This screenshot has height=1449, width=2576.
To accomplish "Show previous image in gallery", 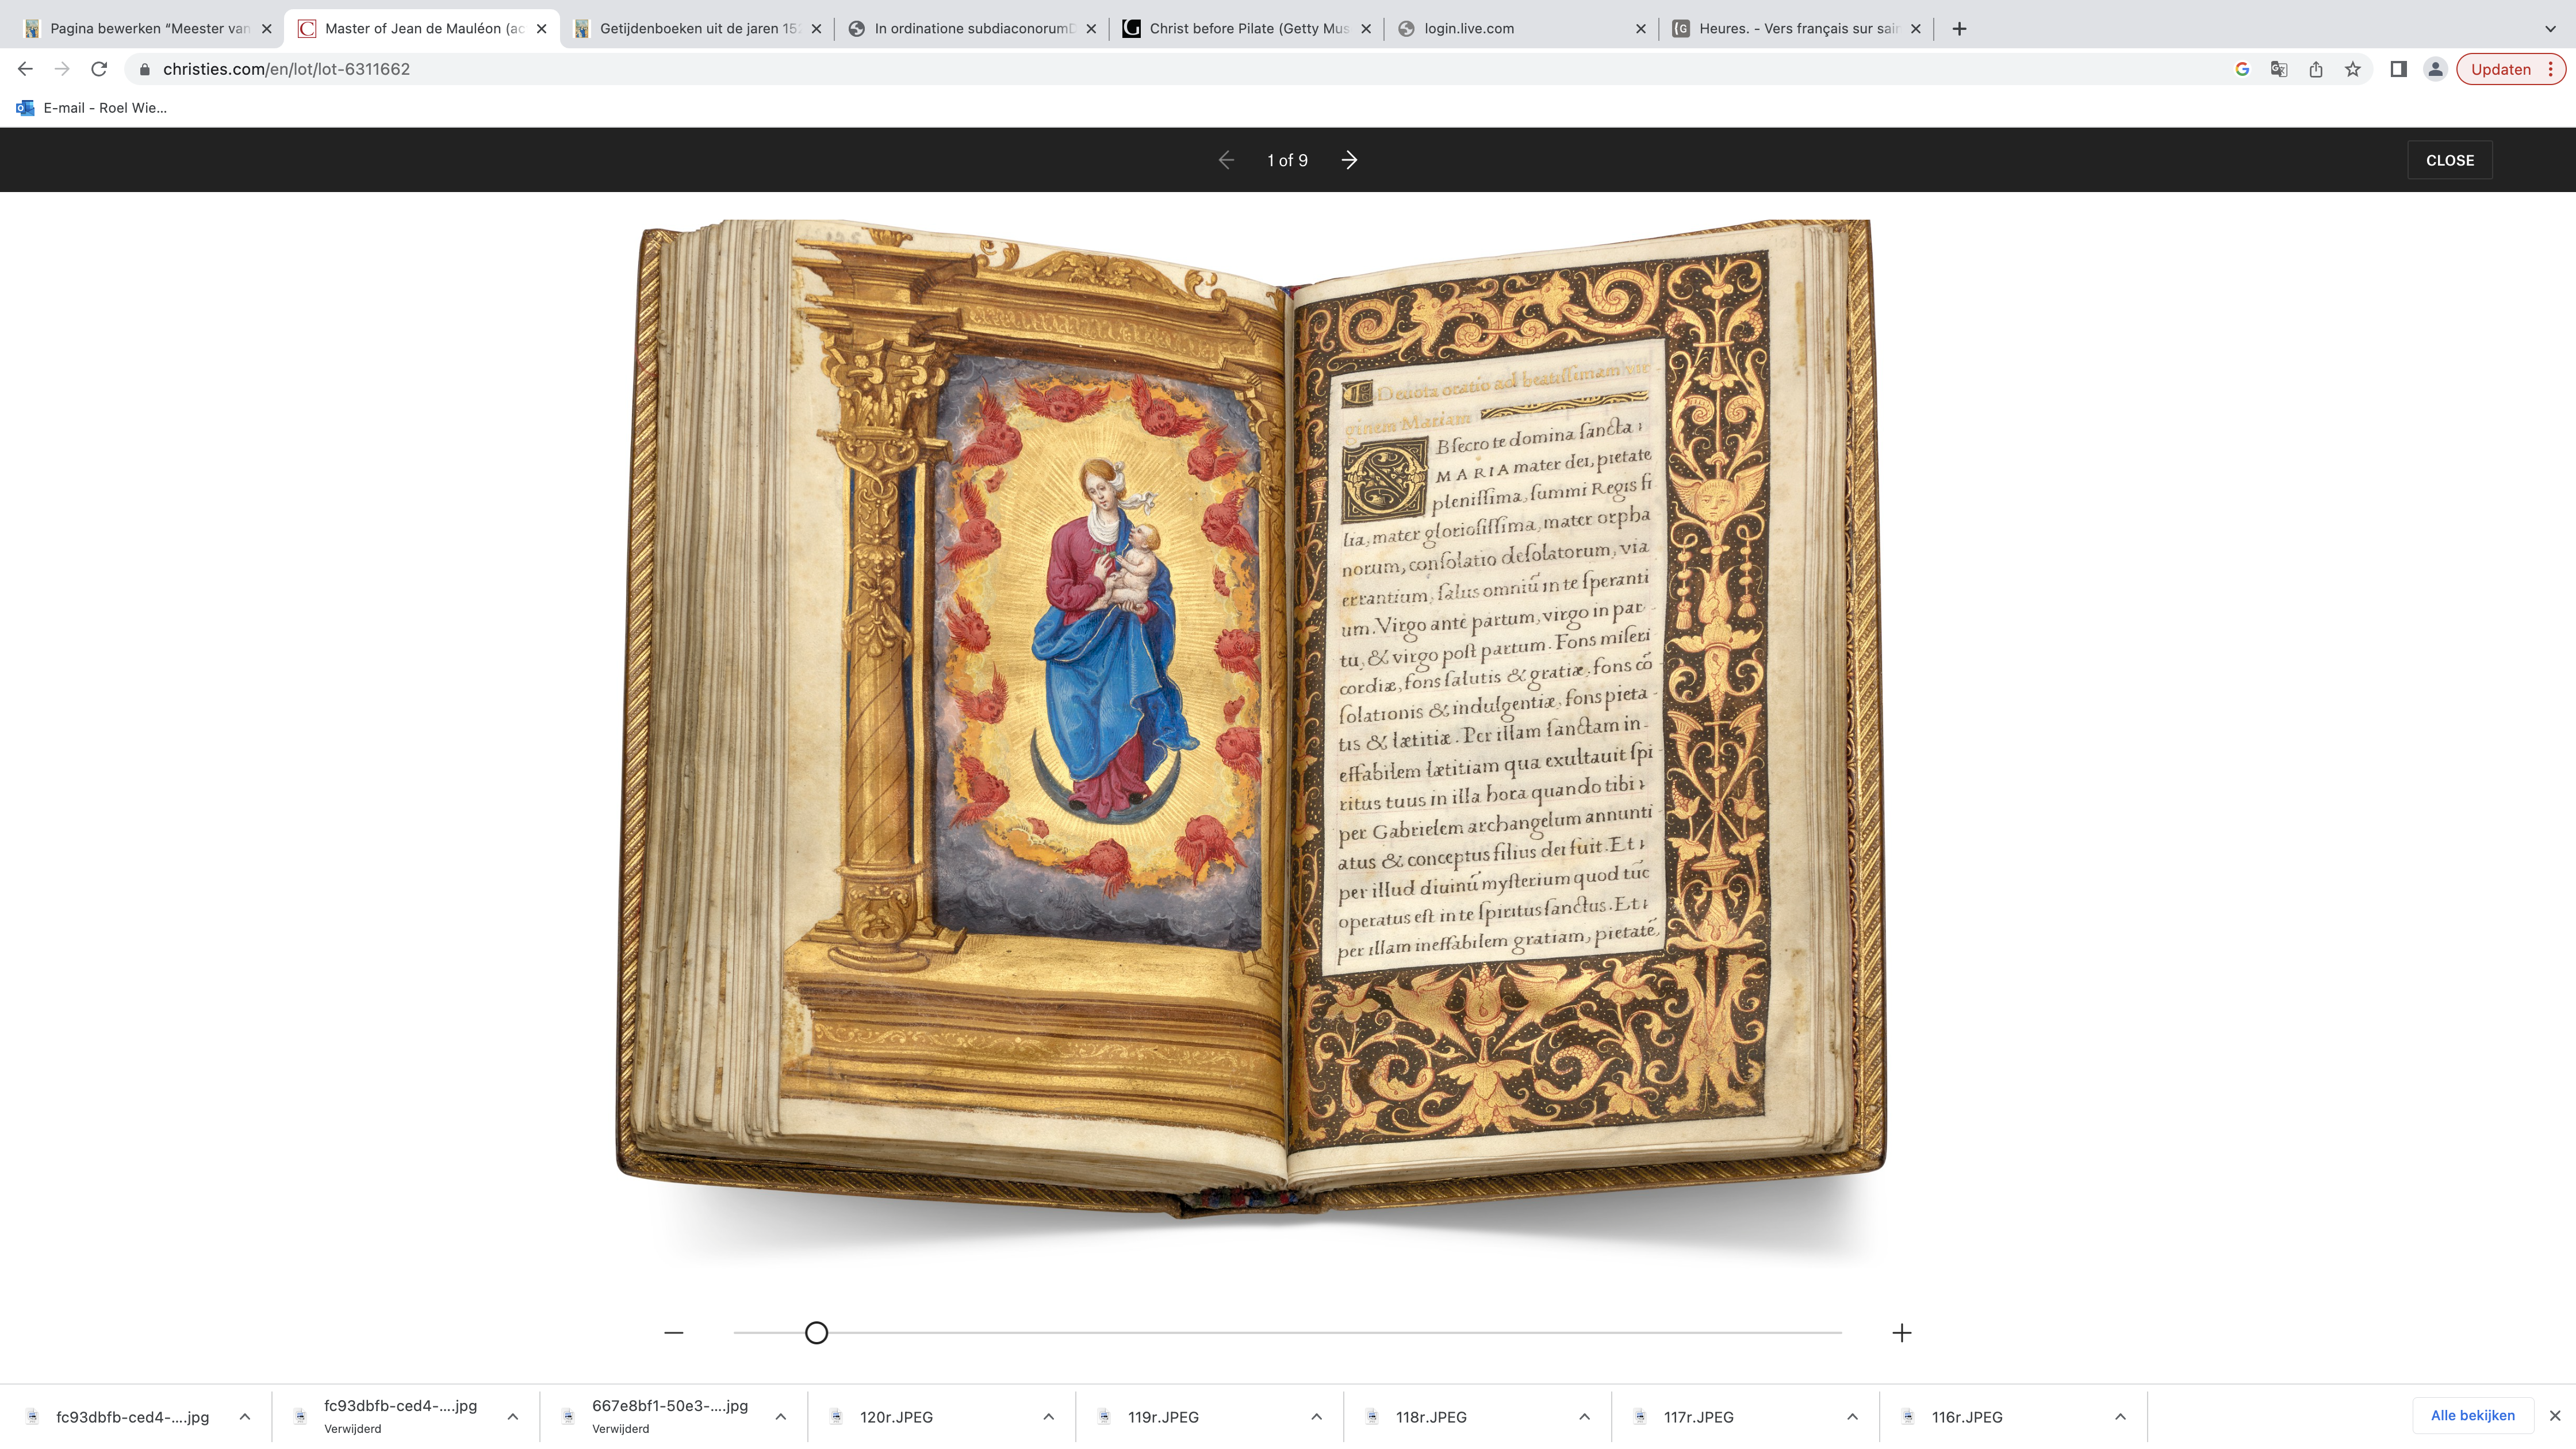I will (x=1226, y=160).
